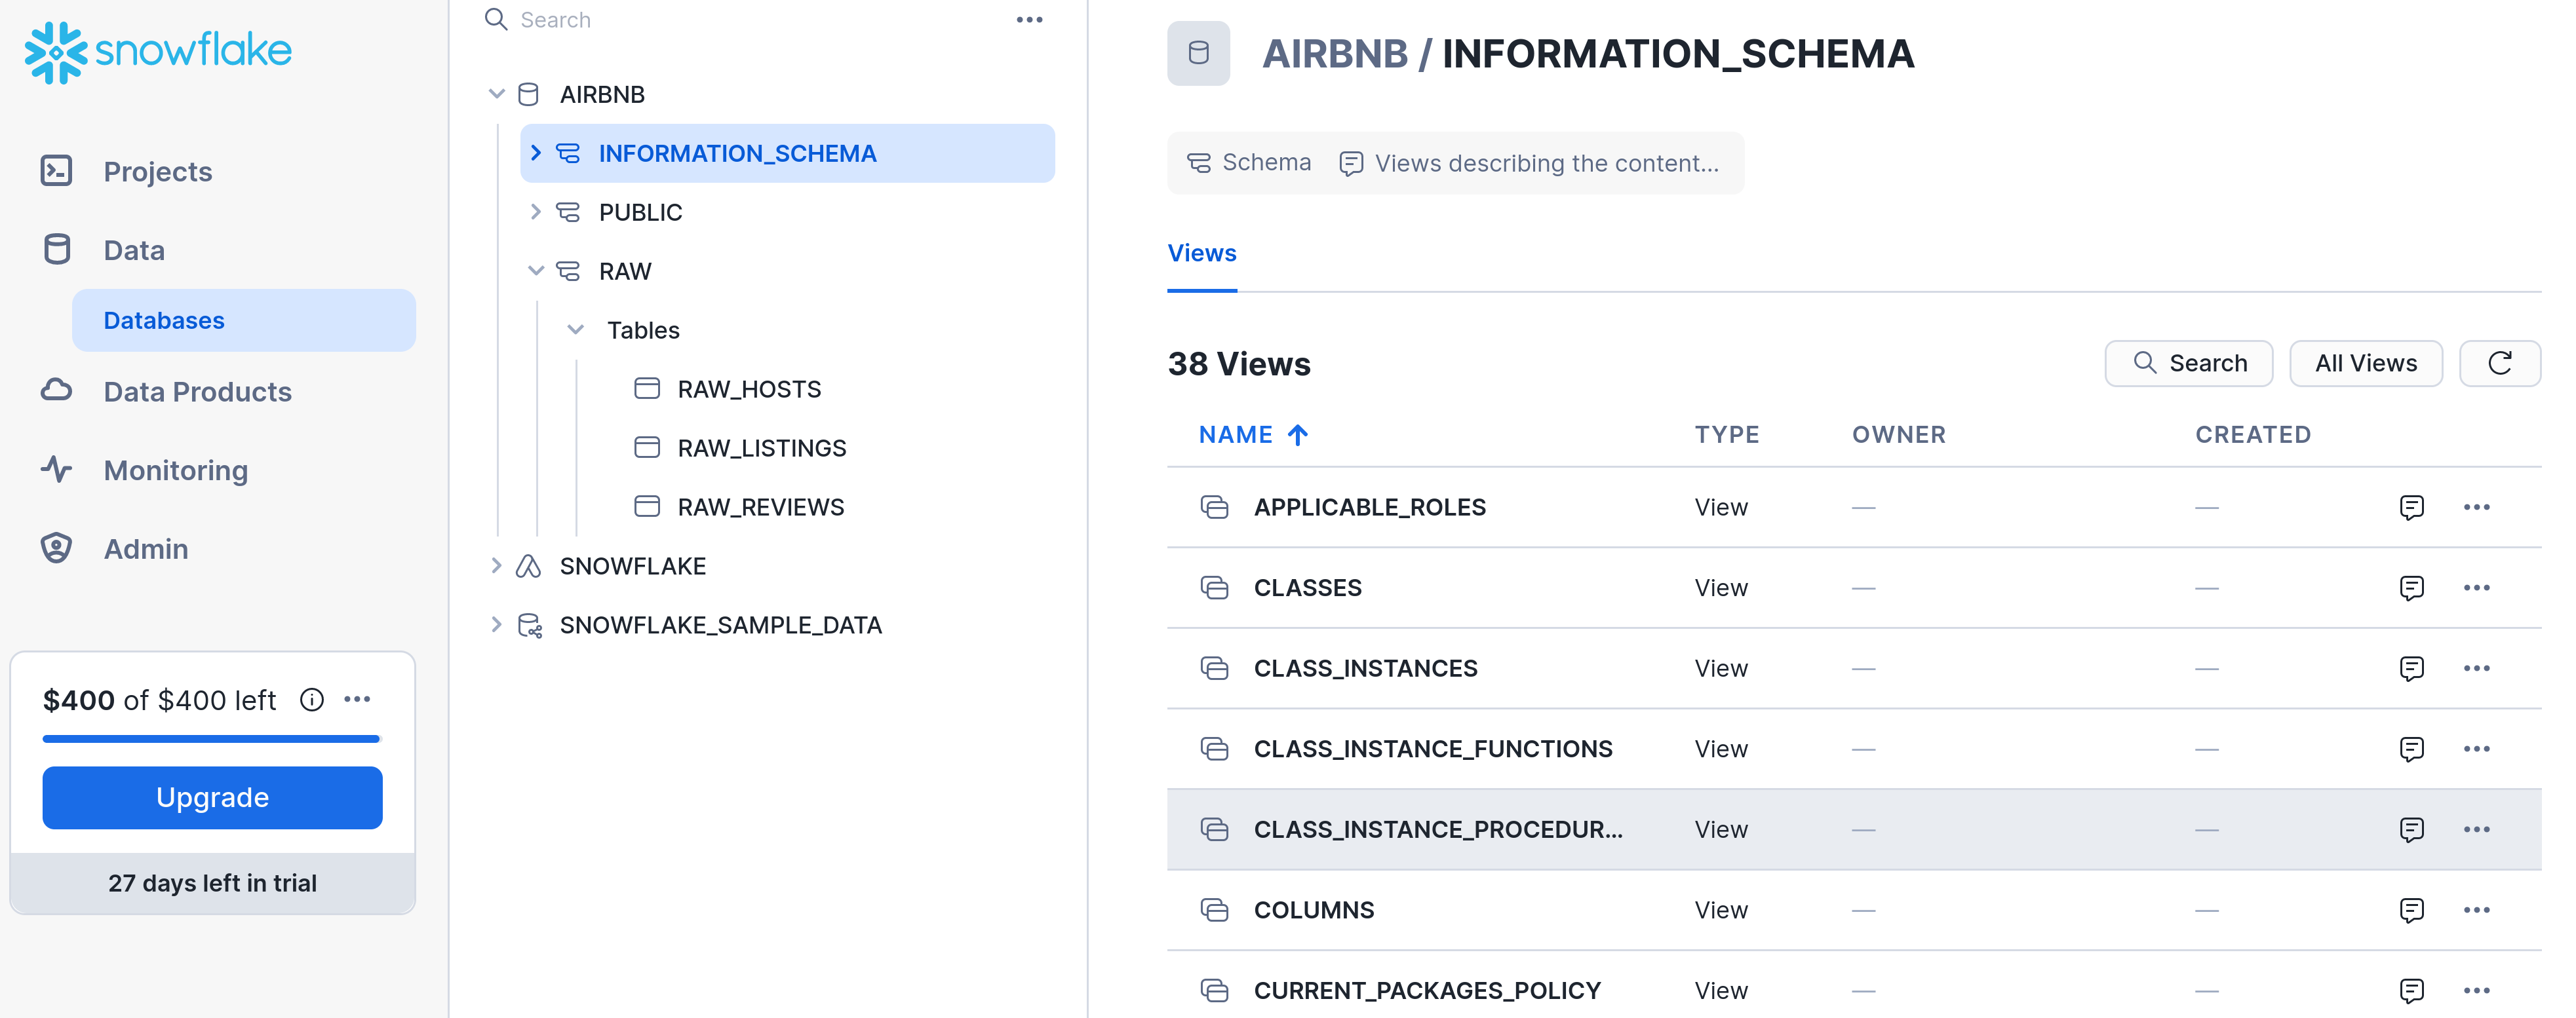
Task: Collapse the AIRBNB database node
Action: (496, 94)
